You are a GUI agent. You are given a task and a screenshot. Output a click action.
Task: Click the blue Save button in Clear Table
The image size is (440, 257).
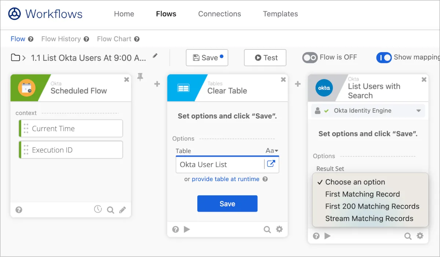[227, 204]
